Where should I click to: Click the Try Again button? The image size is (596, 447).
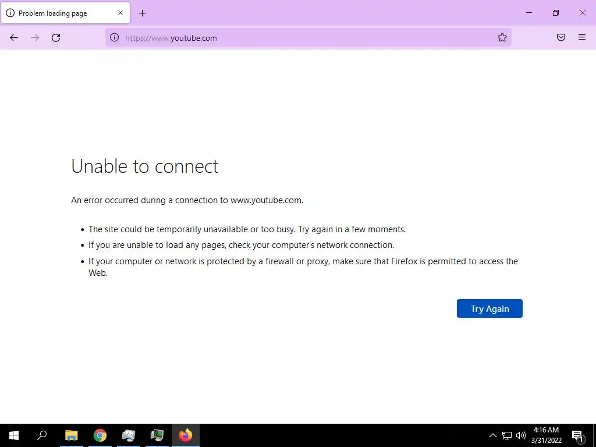[x=489, y=308]
